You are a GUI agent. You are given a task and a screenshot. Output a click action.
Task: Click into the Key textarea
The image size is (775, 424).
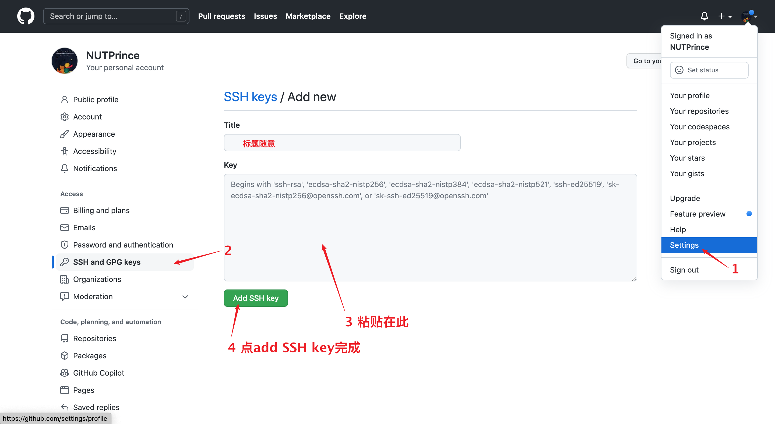(x=430, y=228)
